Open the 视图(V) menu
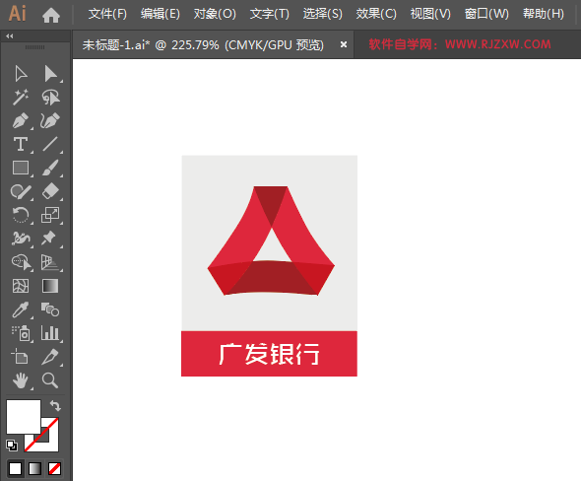581x481 pixels. (x=430, y=14)
